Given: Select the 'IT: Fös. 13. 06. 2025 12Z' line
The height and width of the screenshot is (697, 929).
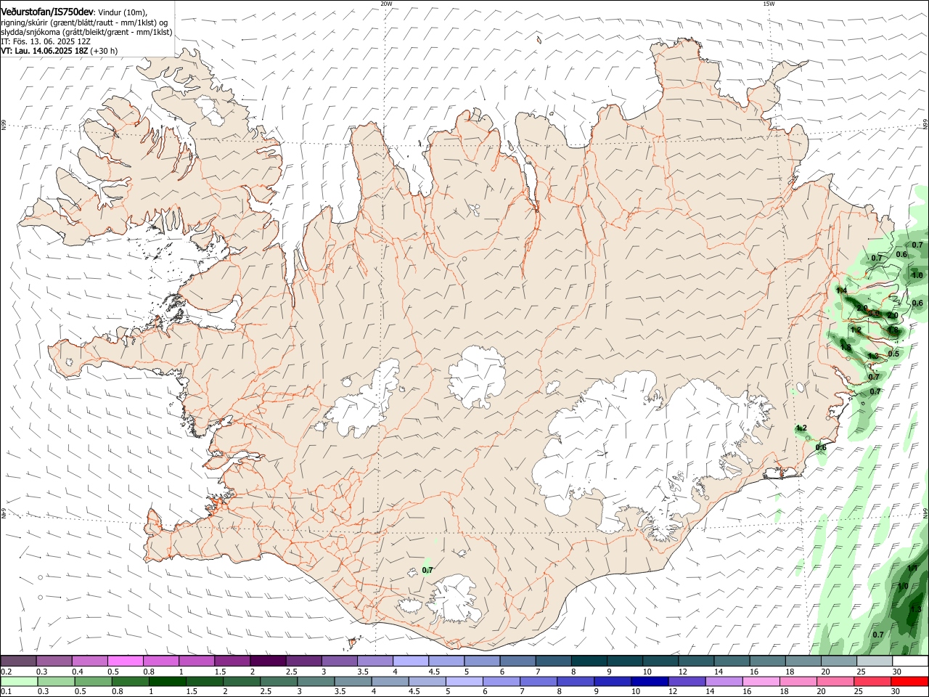Looking at the screenshot, I should (x=45, y=41).
